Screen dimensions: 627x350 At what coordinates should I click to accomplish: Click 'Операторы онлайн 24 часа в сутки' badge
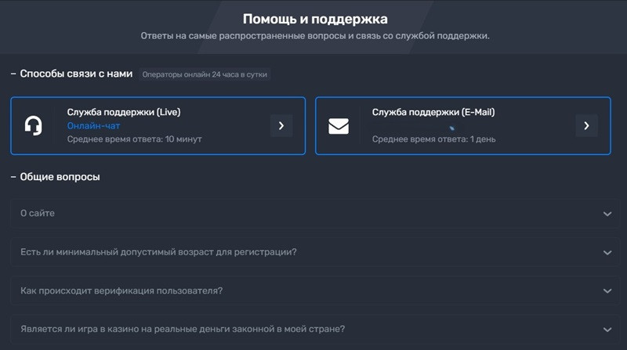click(205, 74)
